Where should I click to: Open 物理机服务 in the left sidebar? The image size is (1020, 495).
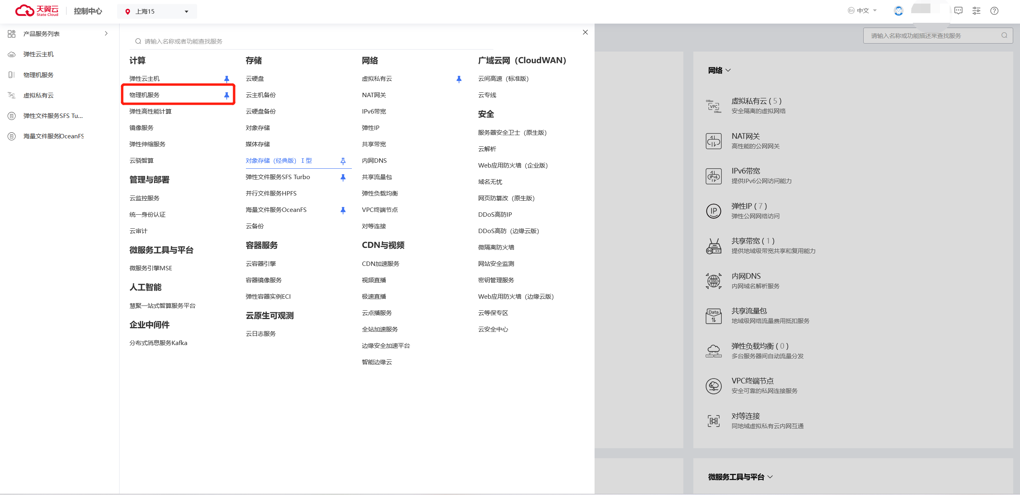tap(38, 75)
